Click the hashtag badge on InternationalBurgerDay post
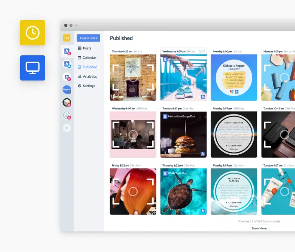Image resolution: width=295 pixels, height=252 pixels. click(165, 117)
